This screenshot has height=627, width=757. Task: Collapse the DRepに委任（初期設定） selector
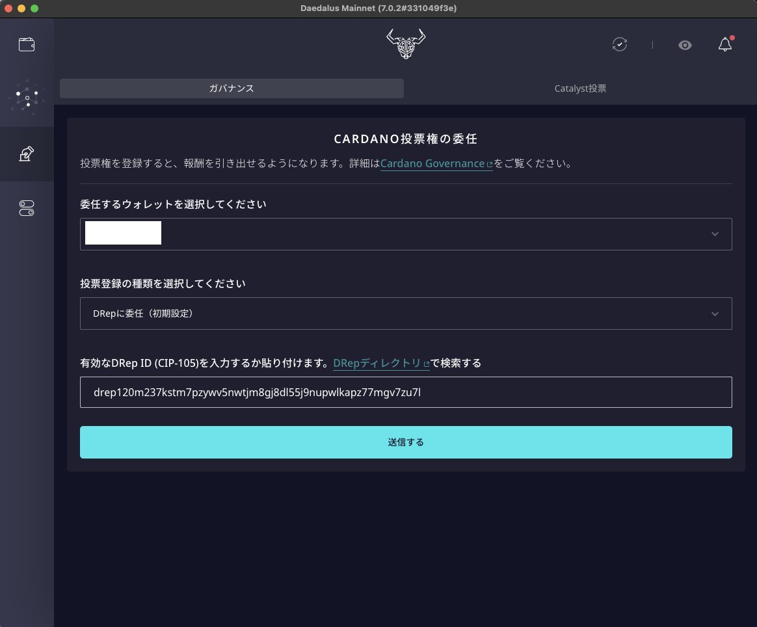(714, 313)
